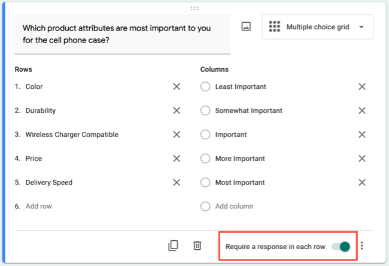Remove the Color row
Image resolution: width=389 pixels, height=266 pixels.
pos(177,87)
